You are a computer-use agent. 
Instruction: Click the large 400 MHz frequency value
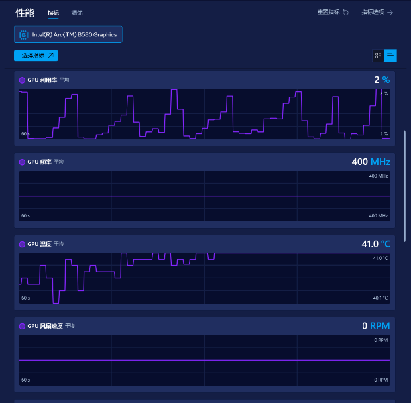[371, 162]
